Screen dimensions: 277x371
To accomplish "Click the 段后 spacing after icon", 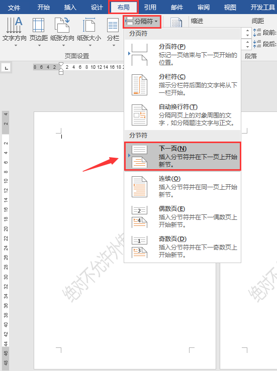I will [x=257, y=44].
